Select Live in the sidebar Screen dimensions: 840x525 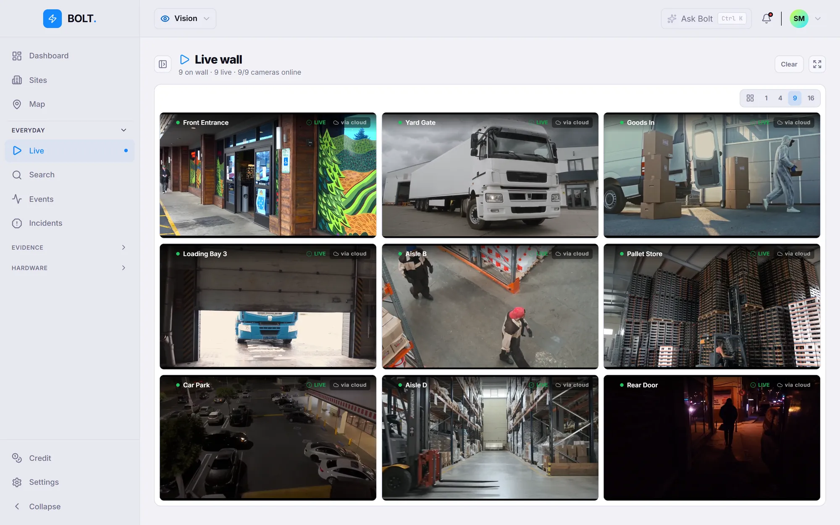[x=70, y=151]
